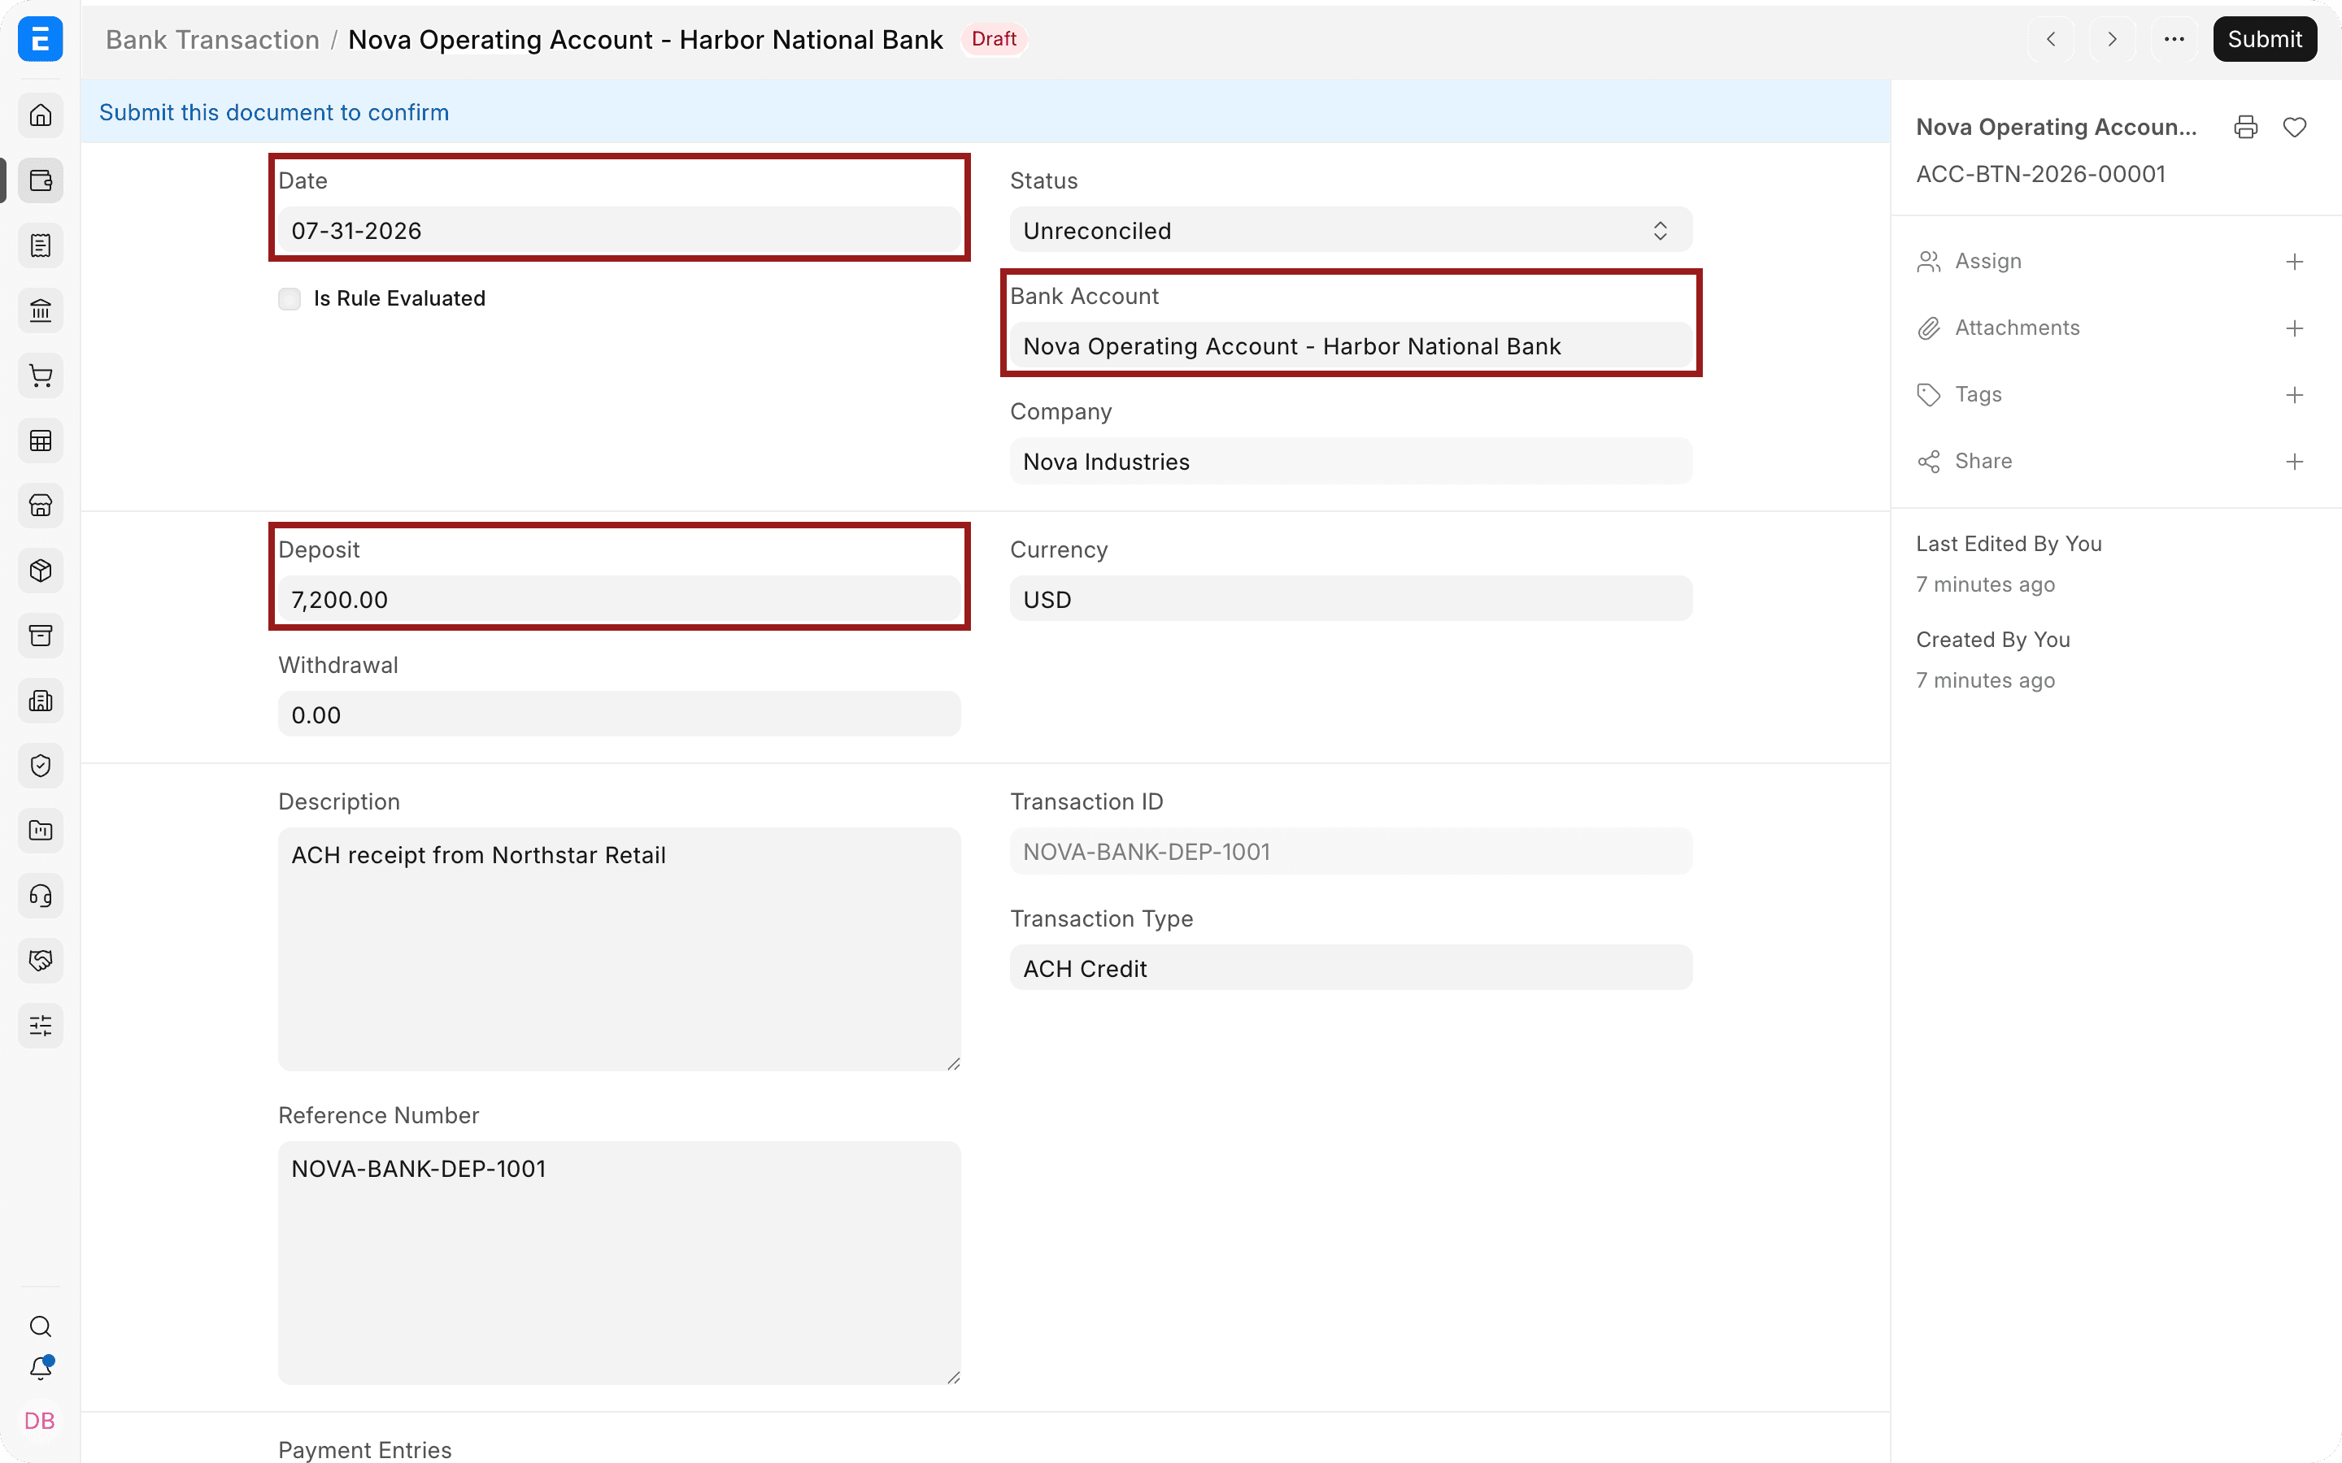Click the Currency field USD
The width and height of the screenshot is (2342, 1463).
click(x=1351, y=599)
